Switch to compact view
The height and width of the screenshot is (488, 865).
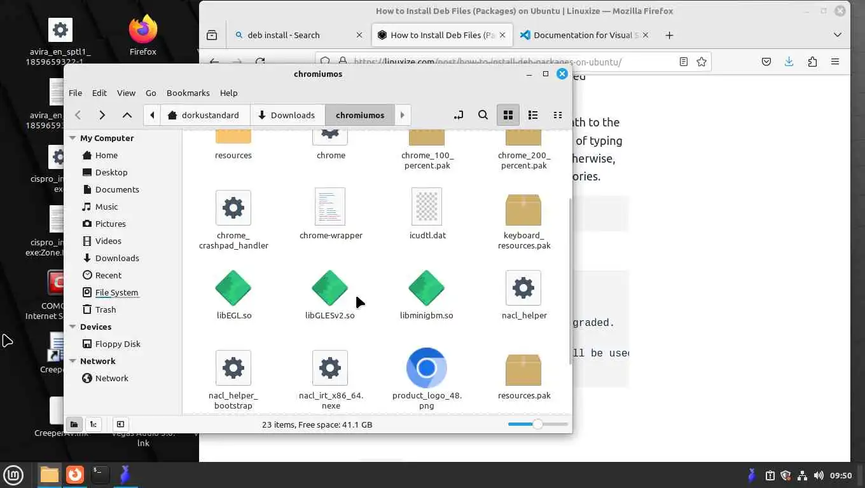[558, 115]
